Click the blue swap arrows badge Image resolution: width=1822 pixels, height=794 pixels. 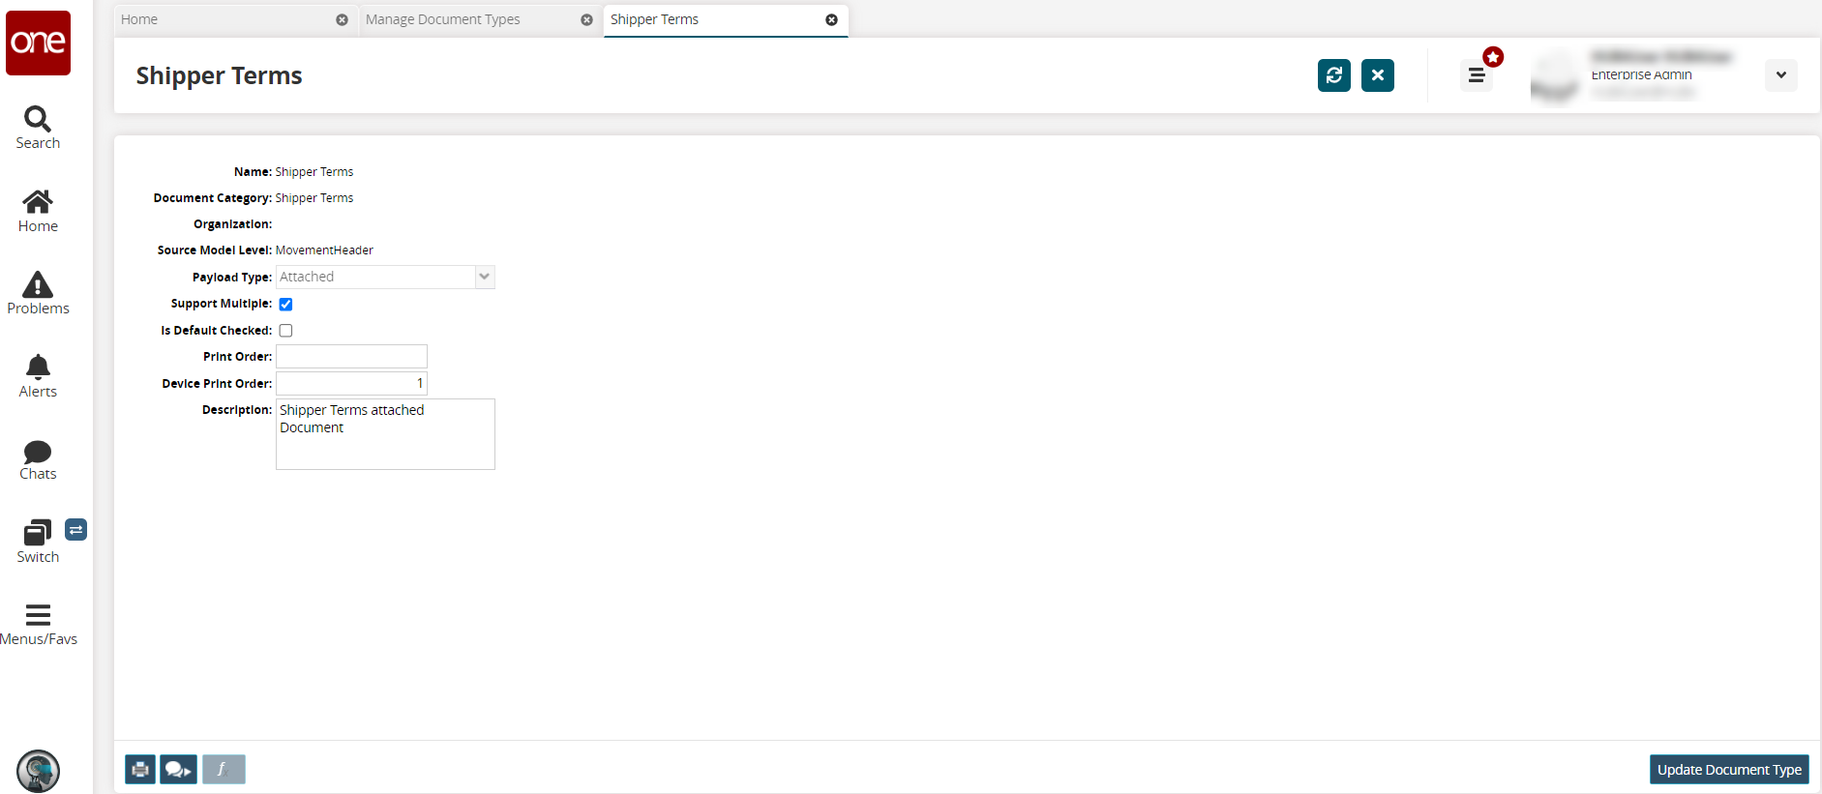(75, 529)
